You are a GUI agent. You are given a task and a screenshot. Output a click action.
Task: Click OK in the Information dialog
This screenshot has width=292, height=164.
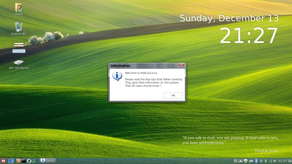pos(173,95)
